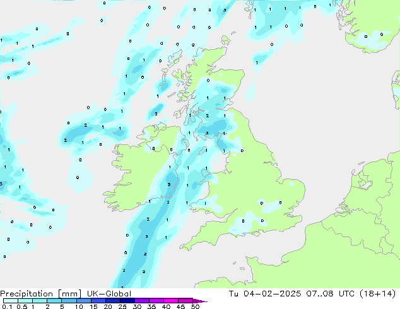
Task: Click the legend label "0.5"
Action: [x=22, y=306]
